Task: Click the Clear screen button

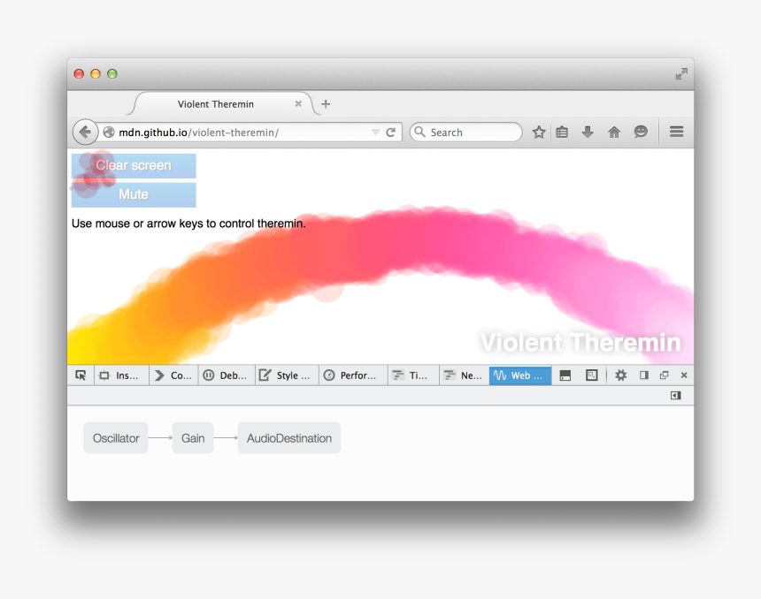Action: [x=133, y=165]
